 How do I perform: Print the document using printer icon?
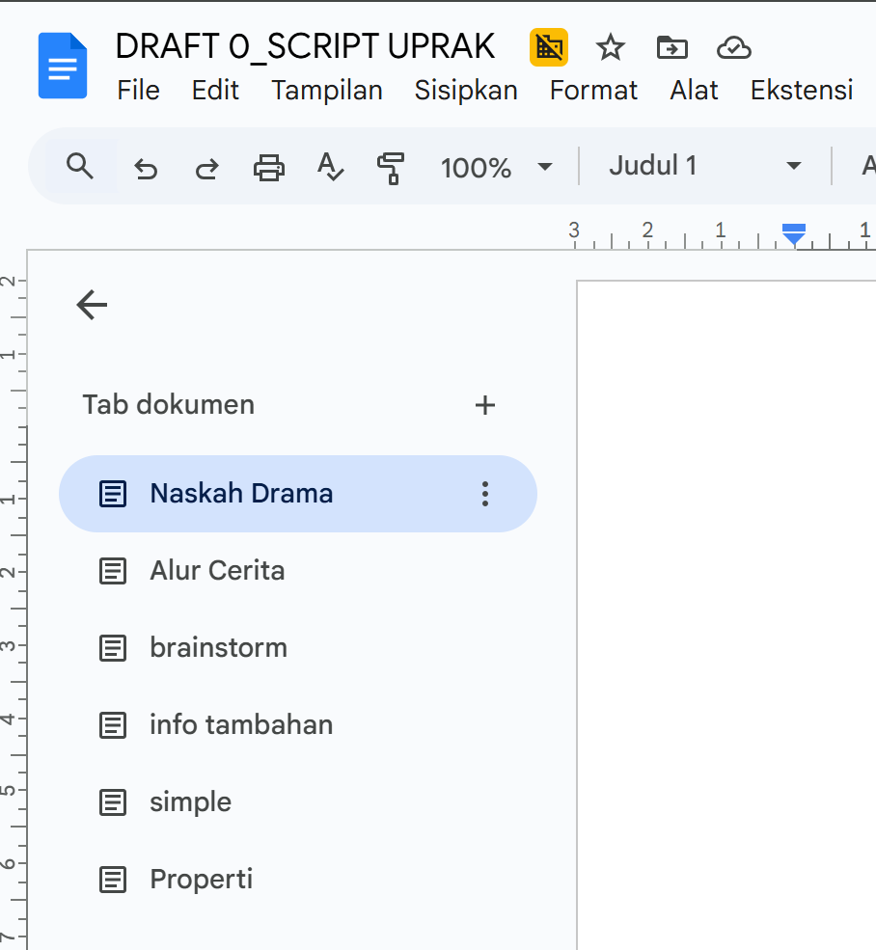268,168
